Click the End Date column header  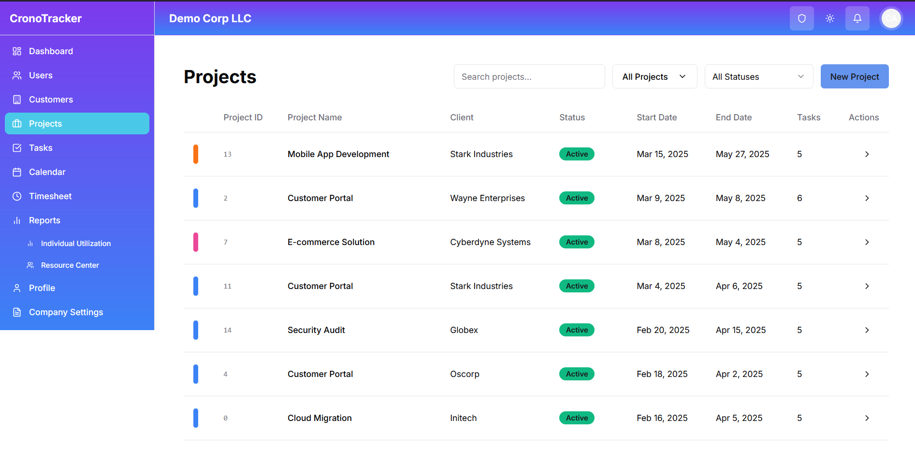[734, 117]
